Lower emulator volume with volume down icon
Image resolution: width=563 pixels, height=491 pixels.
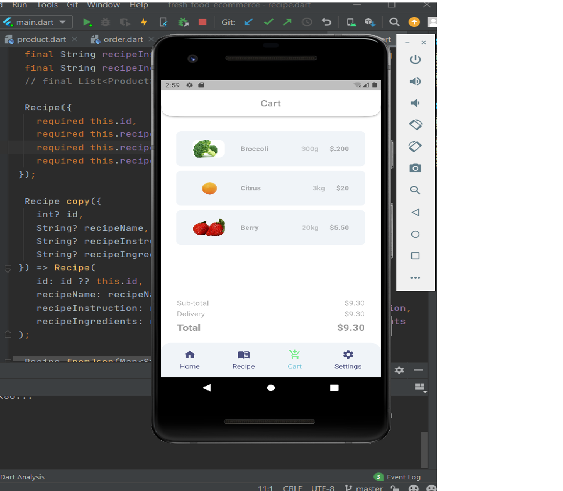(415, 103)
